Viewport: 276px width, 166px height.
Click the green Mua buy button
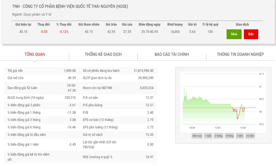click(x=234, y=34)
